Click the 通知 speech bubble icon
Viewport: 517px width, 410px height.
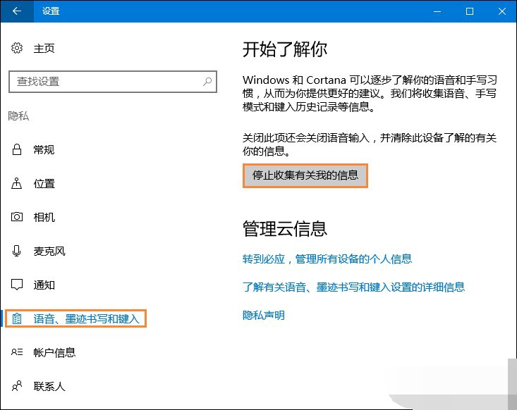pyautogui.click(x=17, y=285)
